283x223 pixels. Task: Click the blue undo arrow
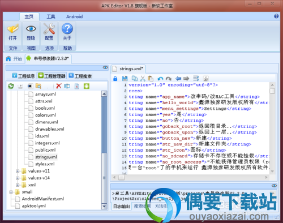pos(160,79)
